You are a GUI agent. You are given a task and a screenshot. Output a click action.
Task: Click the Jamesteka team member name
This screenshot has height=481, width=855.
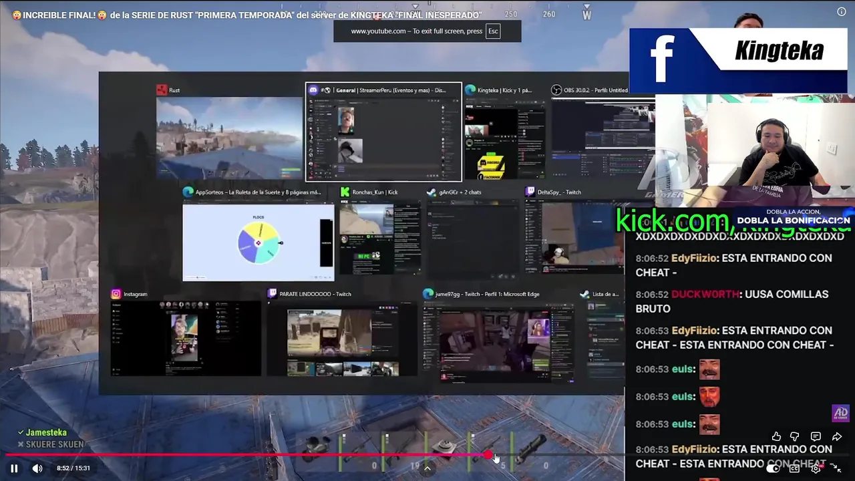(46, 433)
